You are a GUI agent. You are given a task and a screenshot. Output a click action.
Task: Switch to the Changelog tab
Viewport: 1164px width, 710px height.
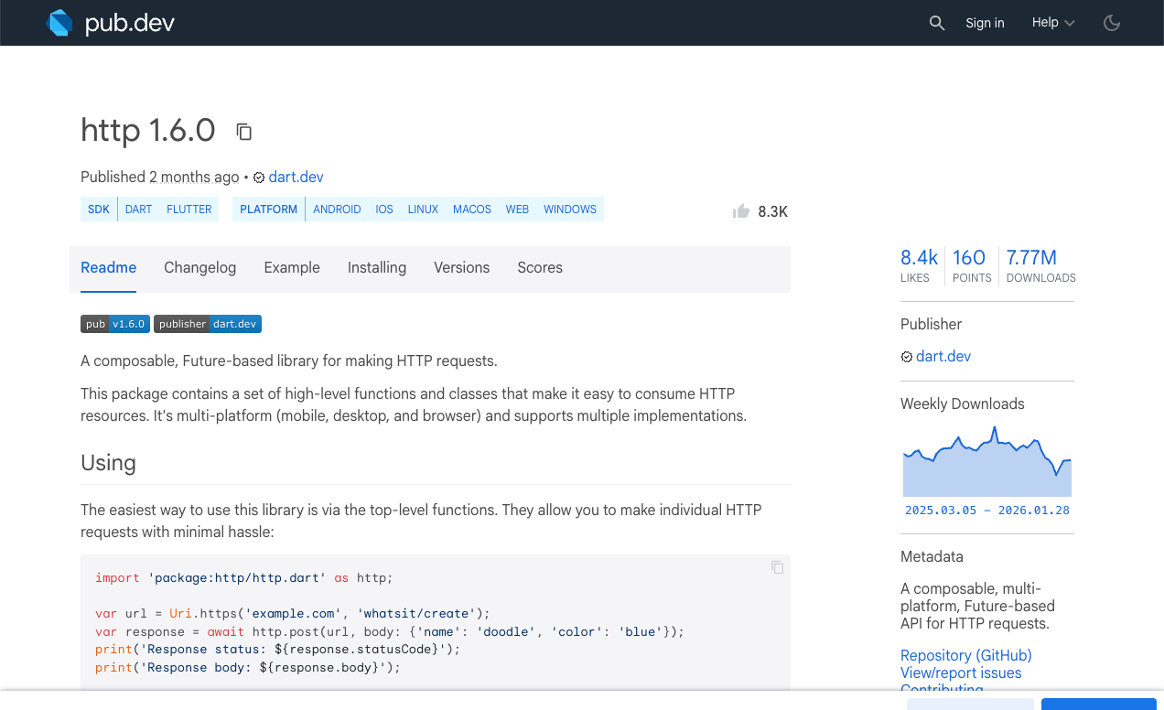click(x=200, y=268)
